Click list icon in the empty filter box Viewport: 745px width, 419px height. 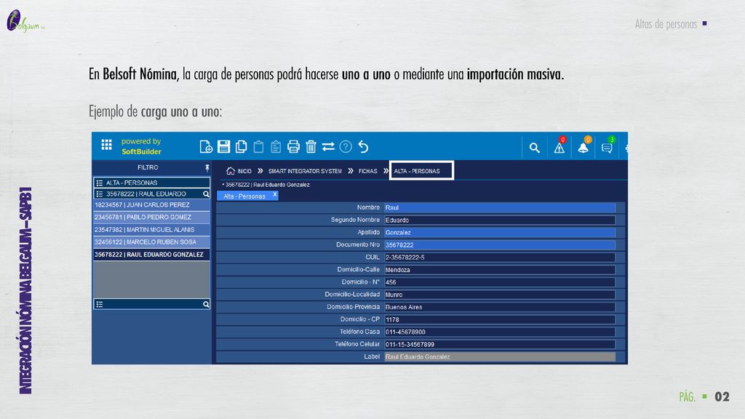pyautogui.click(x=99, y=304)
